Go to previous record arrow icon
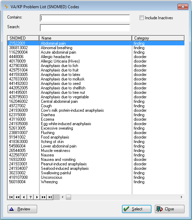 [24, 197]
